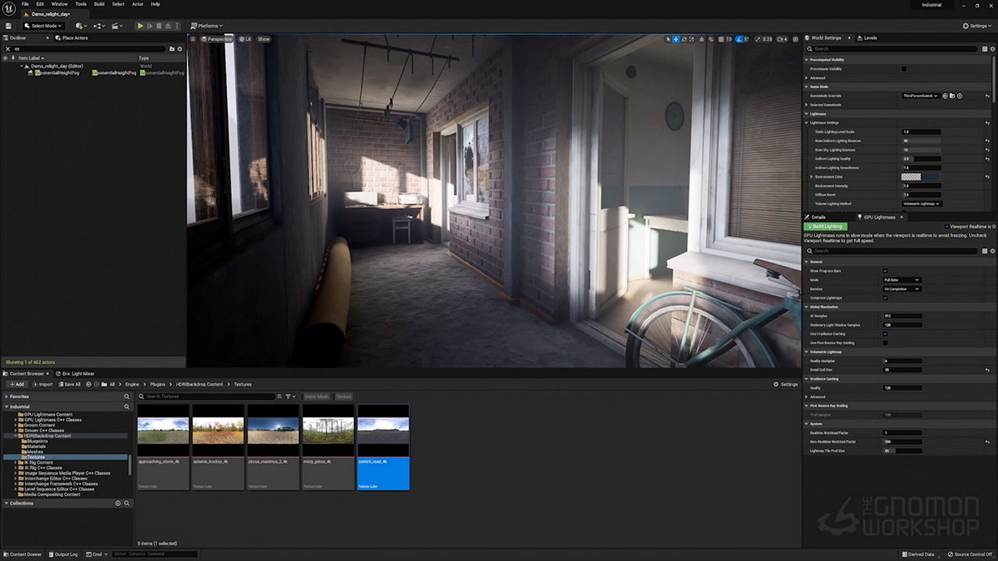
Task: Toggle Outliner visibility eye column header
Action: click(7, 58)
